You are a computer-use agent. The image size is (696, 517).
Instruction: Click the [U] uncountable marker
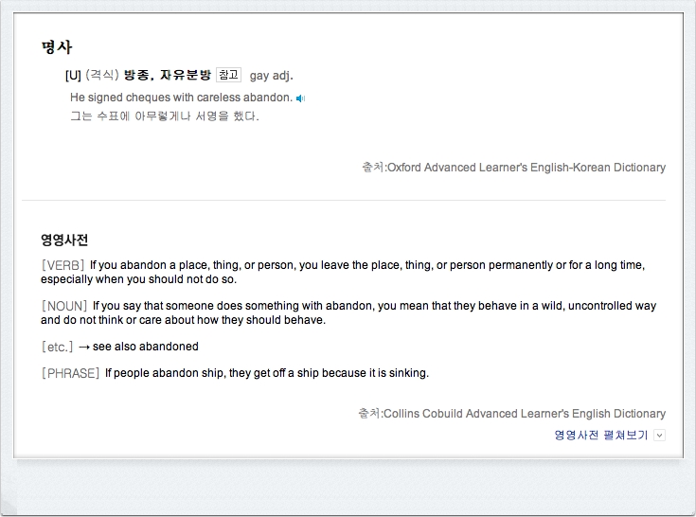point(73,76)
